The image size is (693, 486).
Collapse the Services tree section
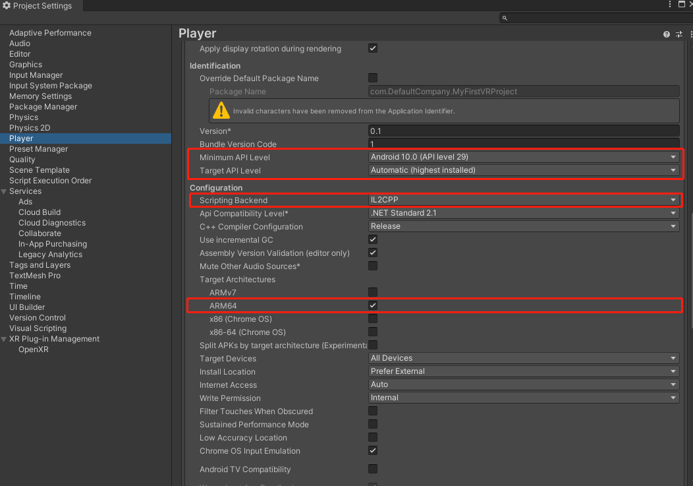(5, 191)
